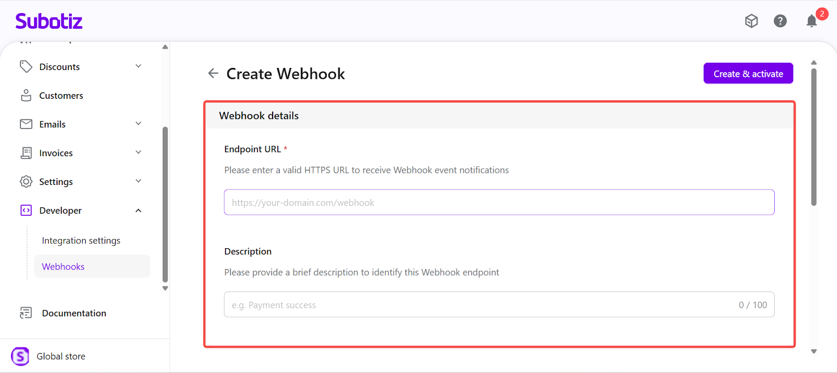
Task: Click the Customers person icon
Action: pos(26,96)
